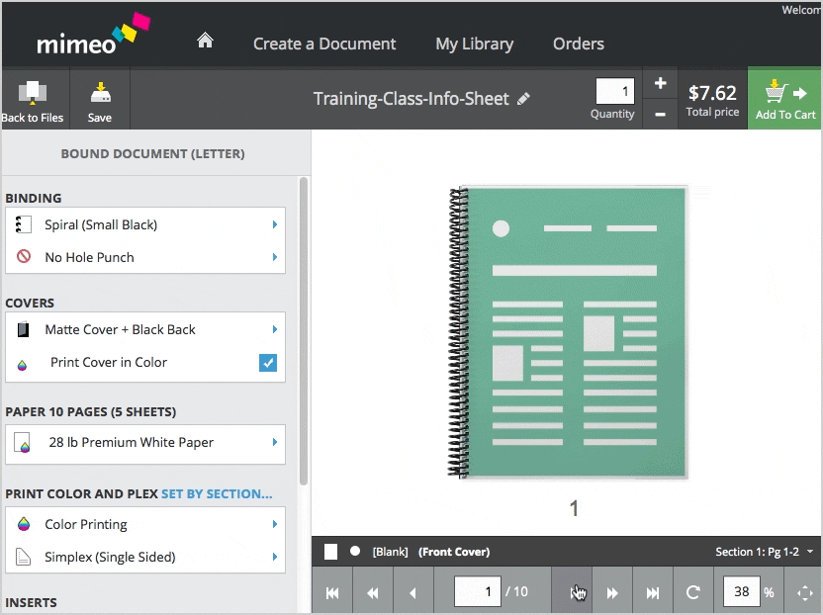Jump to the first page
Viewport: 823px width, 615px height.
[332, 592]
